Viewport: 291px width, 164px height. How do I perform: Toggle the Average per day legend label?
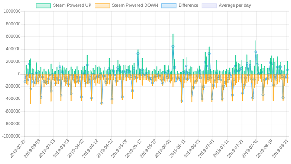tap(235, 5)
